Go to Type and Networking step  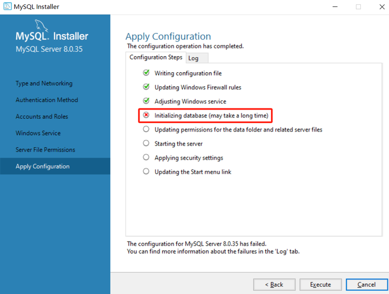(44, 84)
